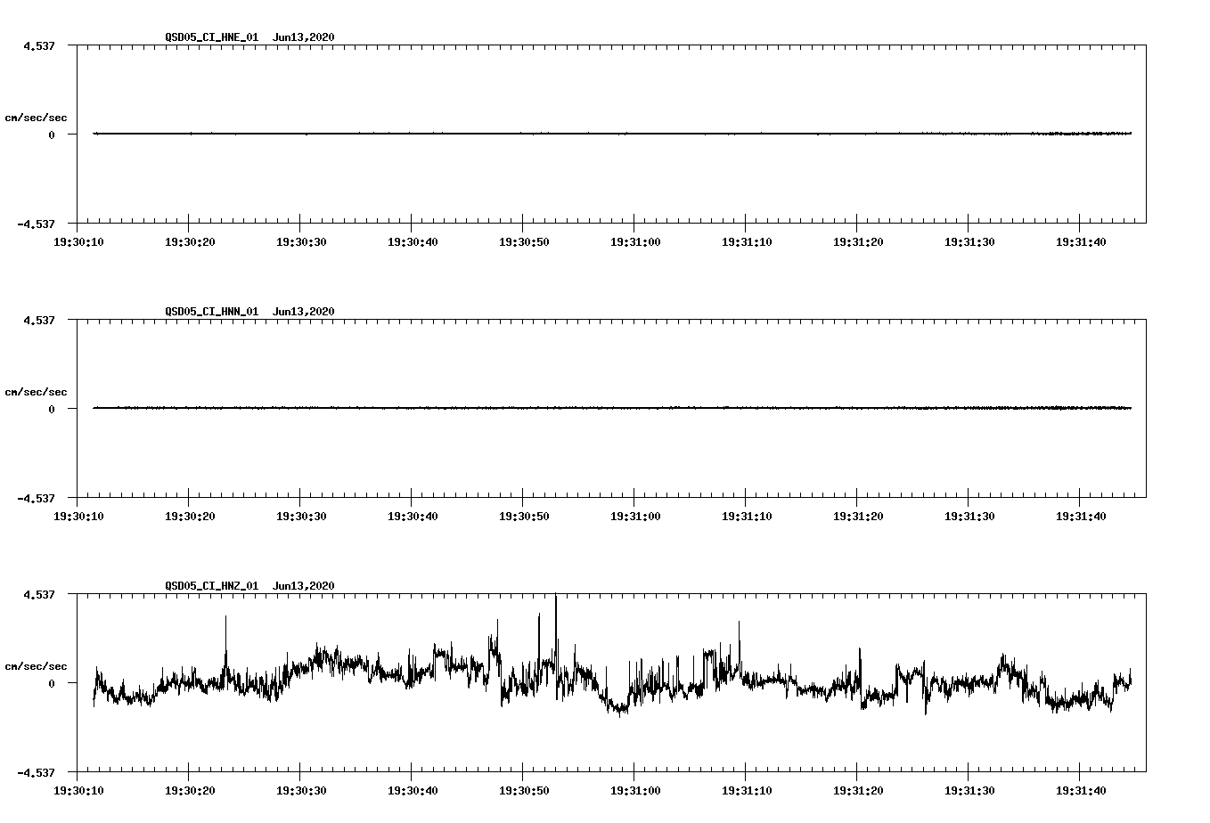This screenshot has width=1210, height=823.
Task: Click the QSD05_CI_HNZ_01 Jun13,2020 plot title
Action: click(x=249, y=585)
